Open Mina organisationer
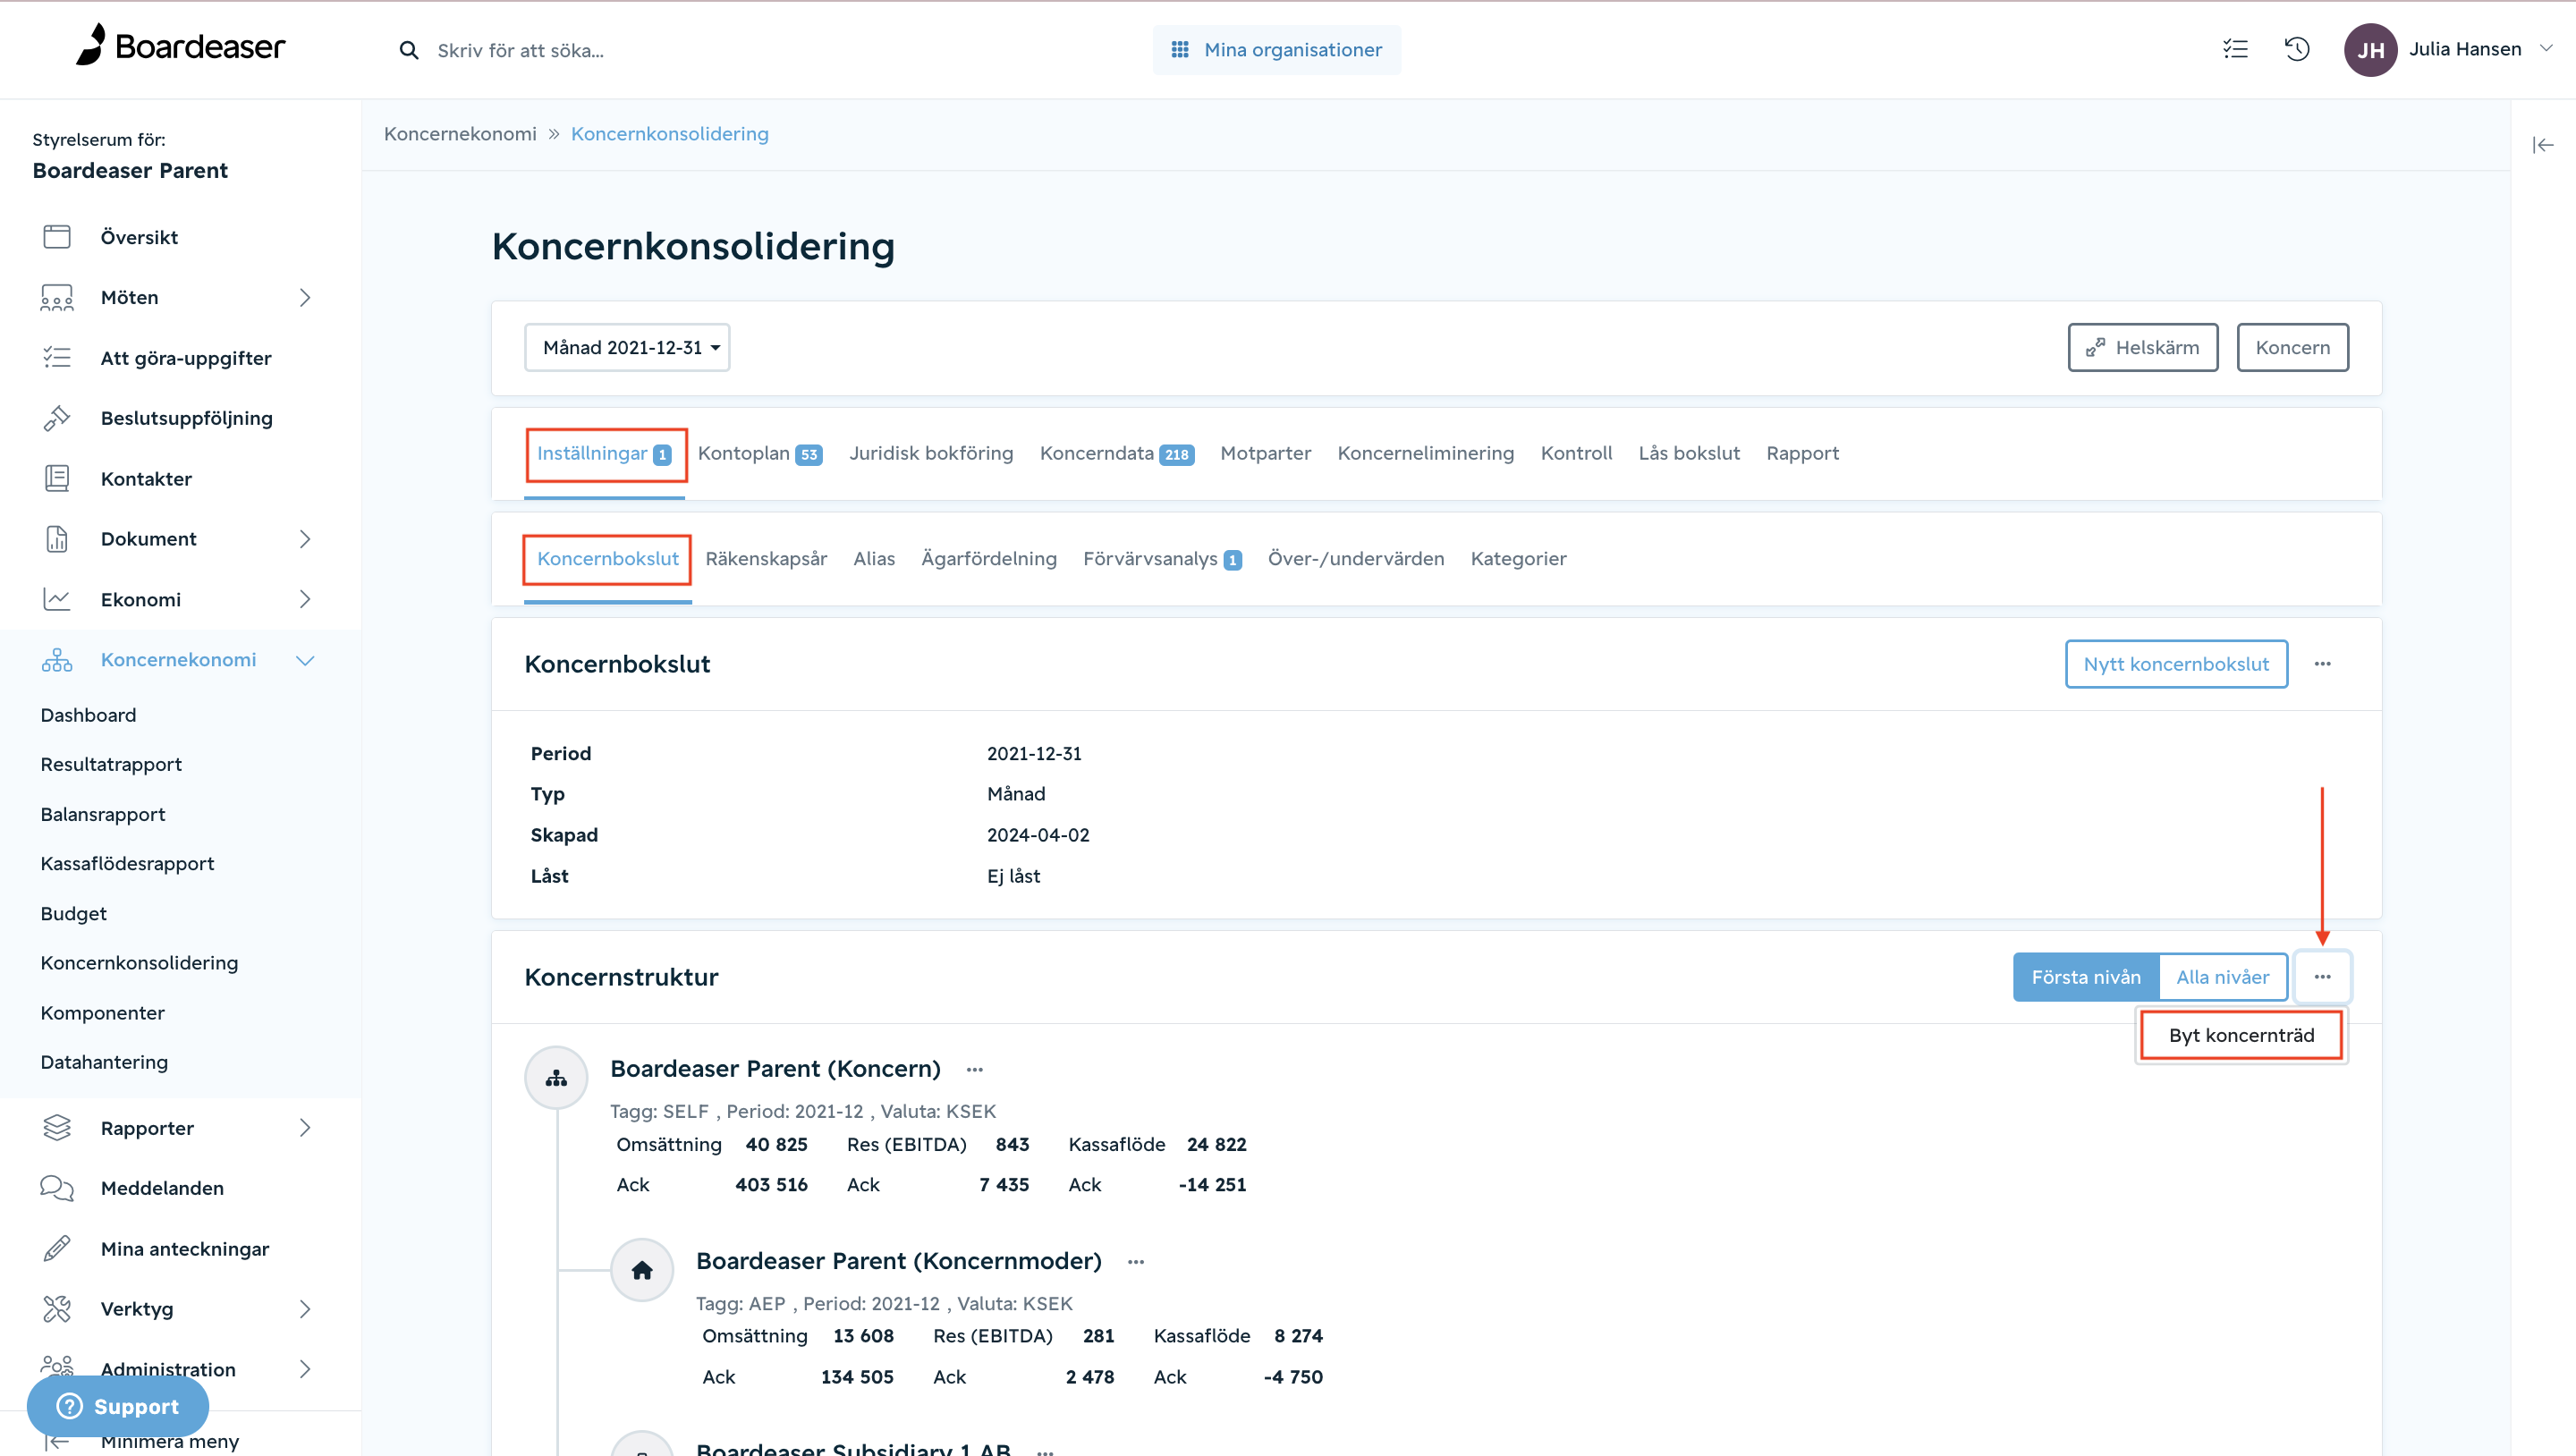Image resolution: width=2576 pixels, height=1456 pixels. coord(1276,49)
